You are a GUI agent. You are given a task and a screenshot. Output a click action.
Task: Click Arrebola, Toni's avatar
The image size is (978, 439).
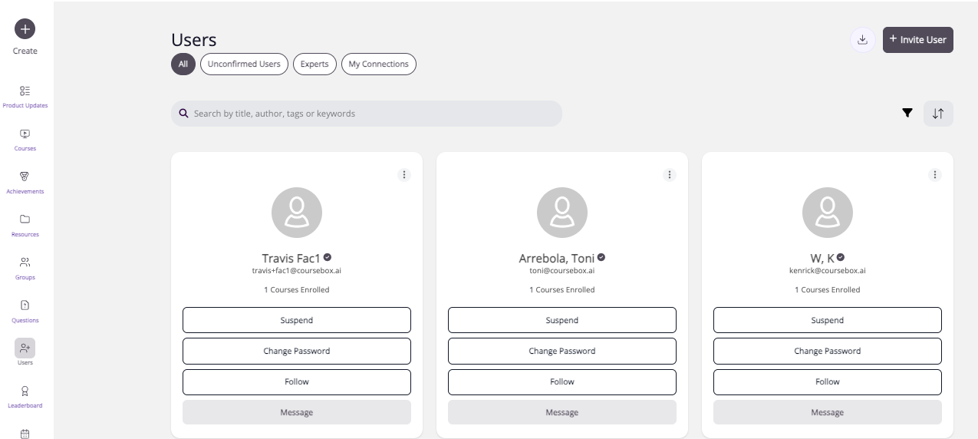[562, 213]
